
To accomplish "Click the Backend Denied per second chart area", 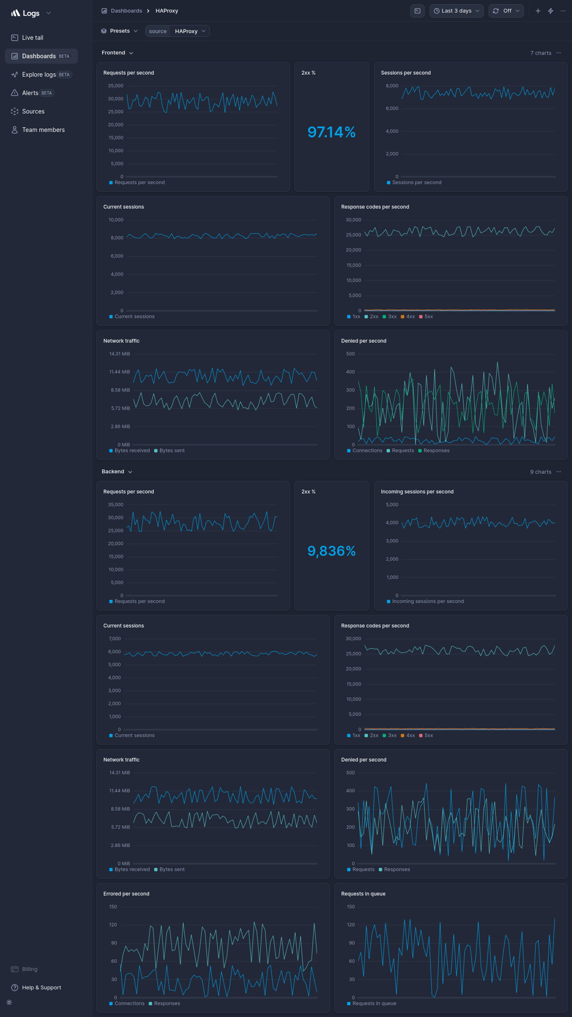I will click(457, 818).
